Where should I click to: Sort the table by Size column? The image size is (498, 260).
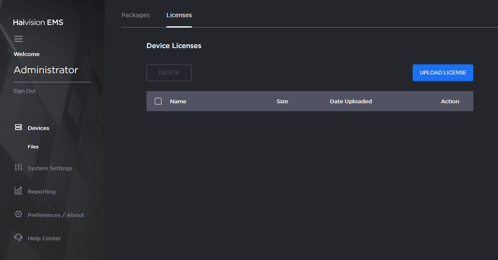(x=282, y=101)
